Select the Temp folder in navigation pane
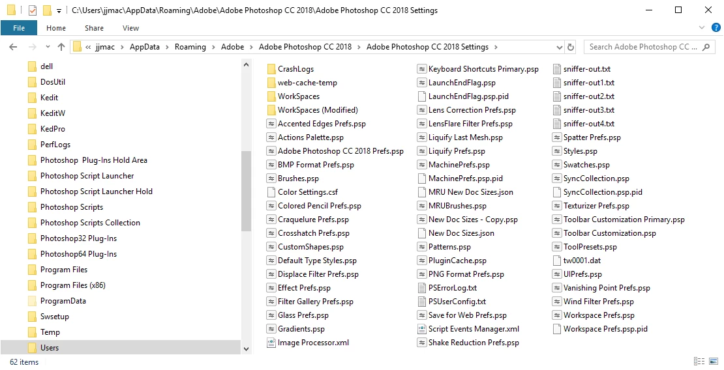Viewport: 724px width, 370px height. [50, 332]
